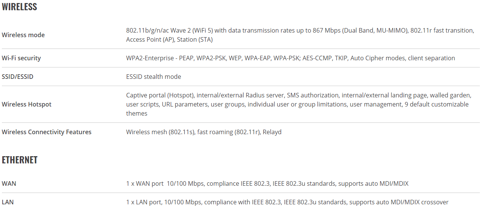This screenshot has width=481, height=210.
Task: Click the SSID/ESSID row label
Action: [17, 77]
